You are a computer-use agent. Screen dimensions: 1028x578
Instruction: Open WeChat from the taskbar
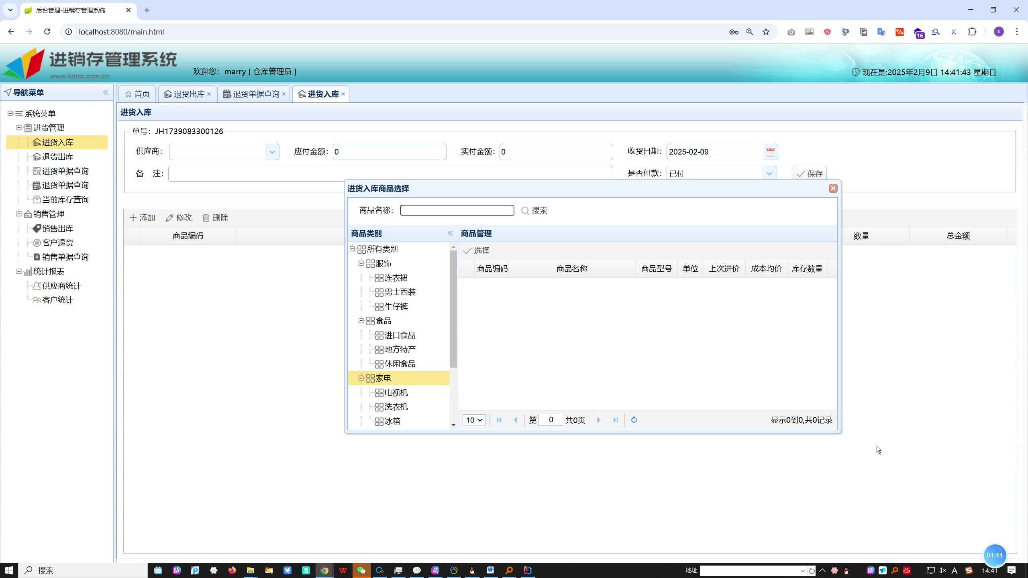tap(361, 570)
